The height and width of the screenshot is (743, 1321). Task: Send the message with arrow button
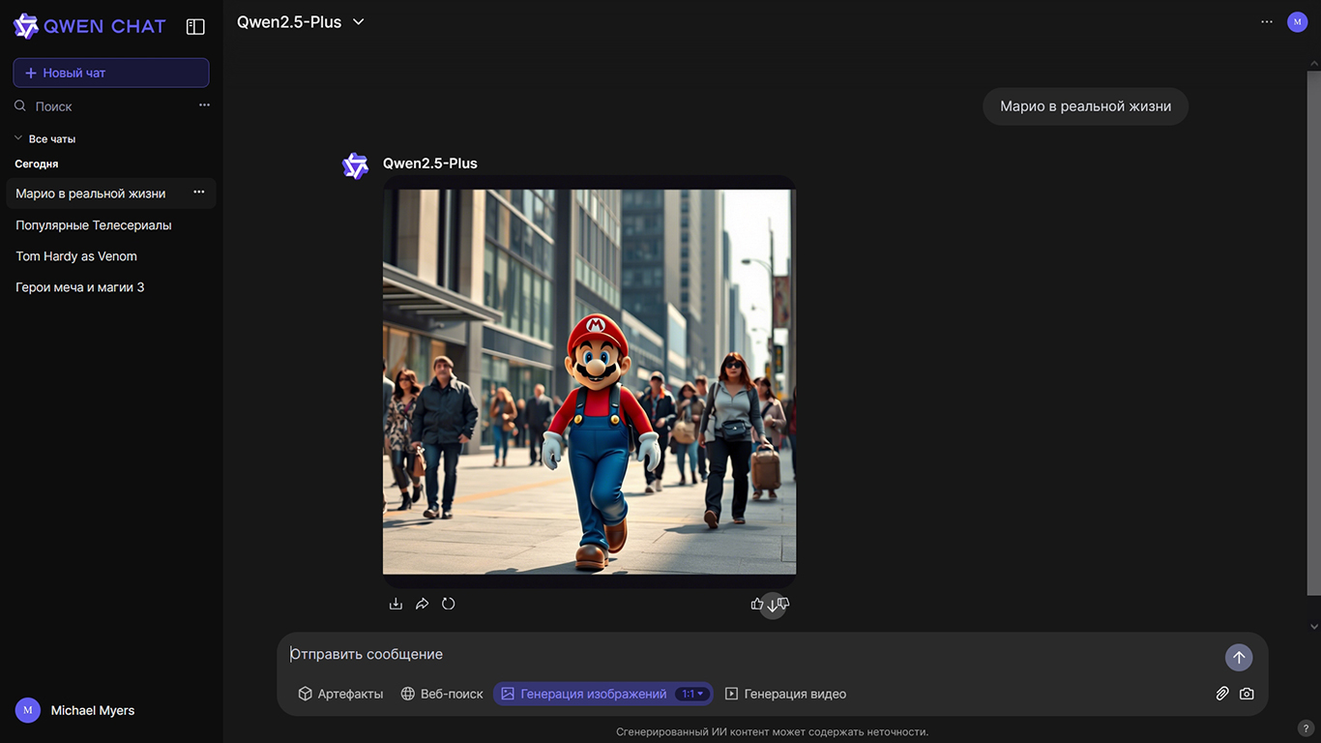pyautogui.click(x=1239, y=658)
